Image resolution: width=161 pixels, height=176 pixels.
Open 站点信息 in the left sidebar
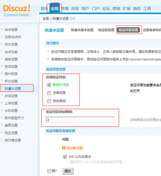(11, 30)
